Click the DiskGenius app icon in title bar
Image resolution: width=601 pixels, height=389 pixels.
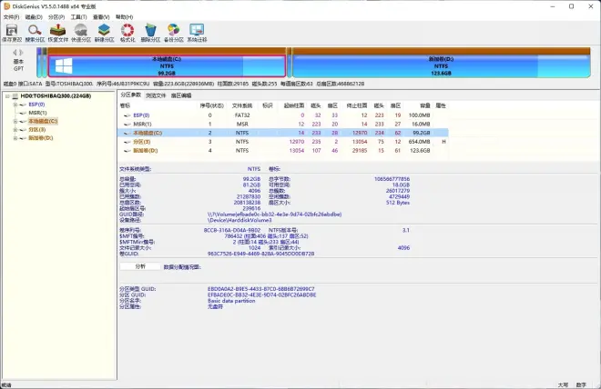point(7,6)
